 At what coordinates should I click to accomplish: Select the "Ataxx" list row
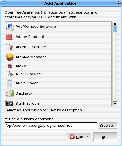click(58, 66)
